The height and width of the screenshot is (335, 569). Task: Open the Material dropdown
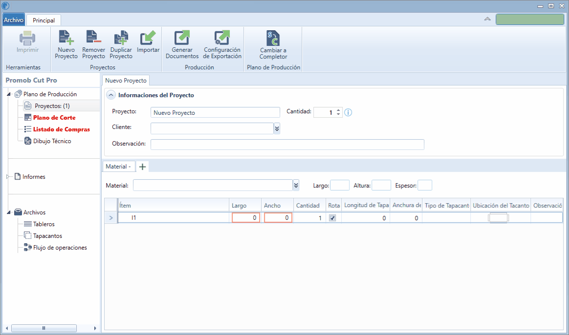pyautogui.click(x=296, y=185)
